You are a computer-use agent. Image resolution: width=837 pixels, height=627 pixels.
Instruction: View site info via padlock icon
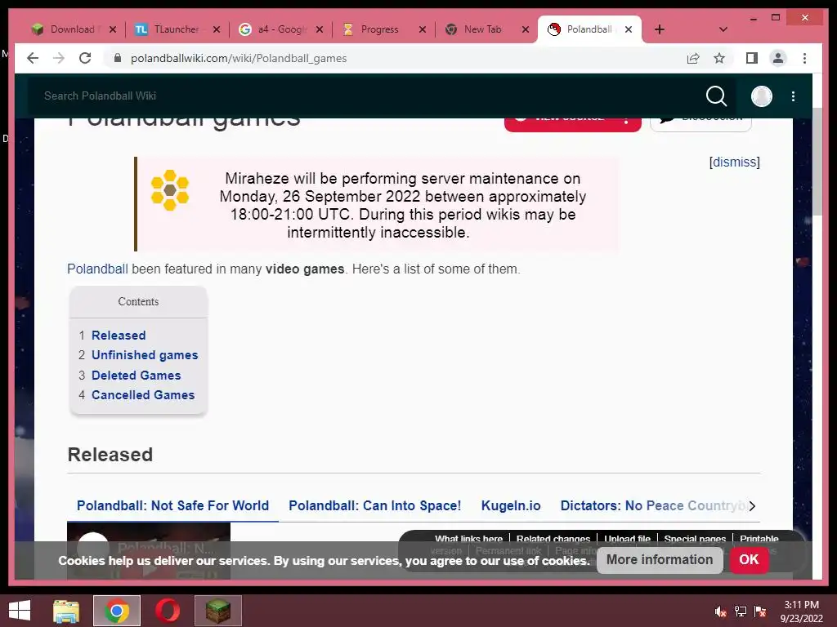coord(118,58)
